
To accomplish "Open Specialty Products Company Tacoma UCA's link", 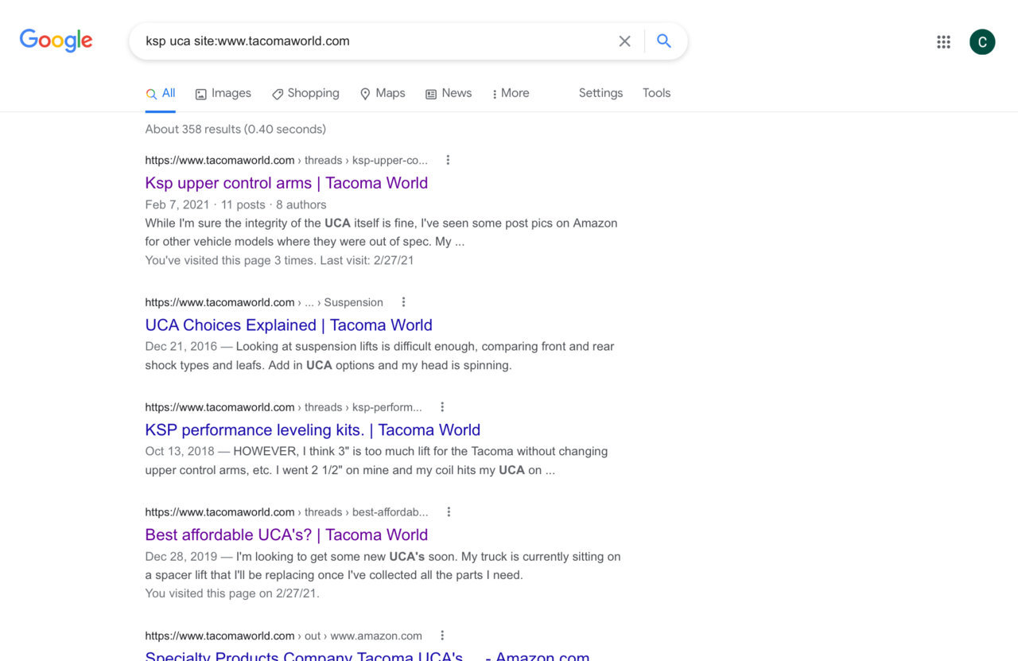I will (x=367, y=655).
